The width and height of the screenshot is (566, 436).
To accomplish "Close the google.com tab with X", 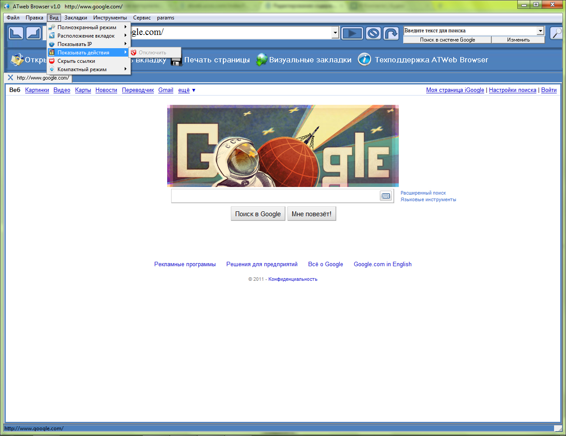I will (11, 77).
